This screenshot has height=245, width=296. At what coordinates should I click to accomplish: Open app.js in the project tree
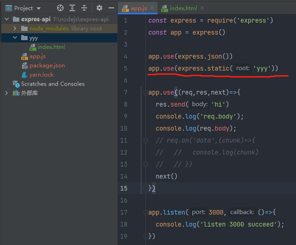(37, 56)
